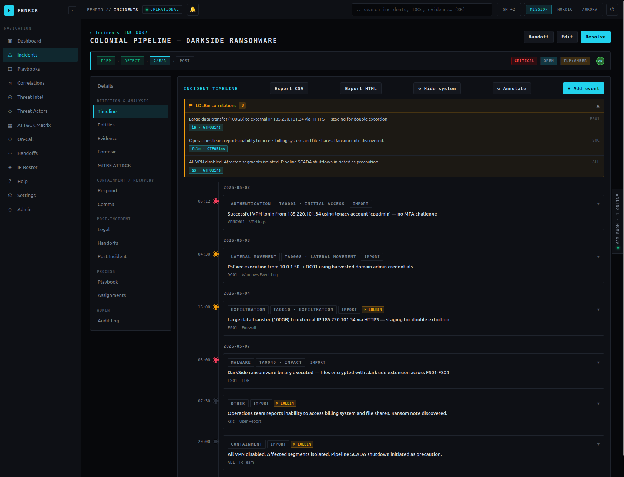Open the Timeline section tab
624x477 pixels.
[x=131, y=111]
